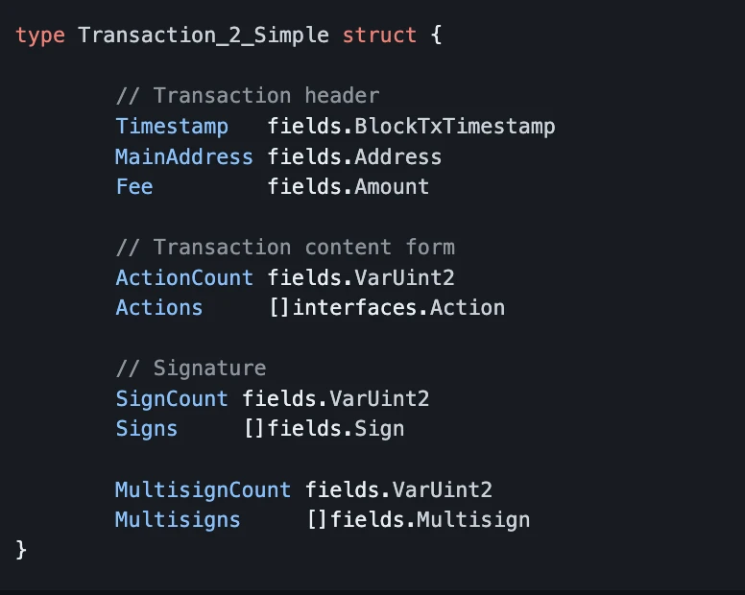The height and width of the screenshot is (595, 745).
Task: Click the ActionCount field name
Action: click(x=184, y=277)
